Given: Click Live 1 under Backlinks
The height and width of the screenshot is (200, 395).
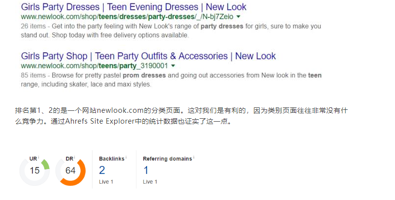Looking at the screenshot, I should point(106,182).
